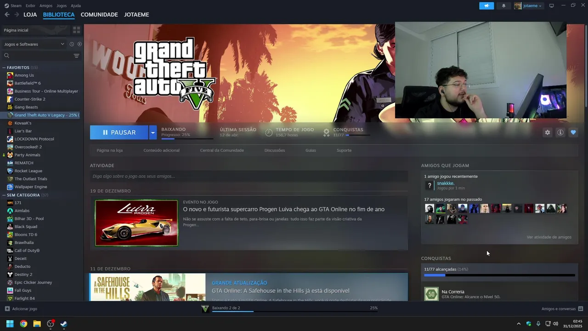
Task: Open the notifications bell icon
Action: [x=503, y=6]
